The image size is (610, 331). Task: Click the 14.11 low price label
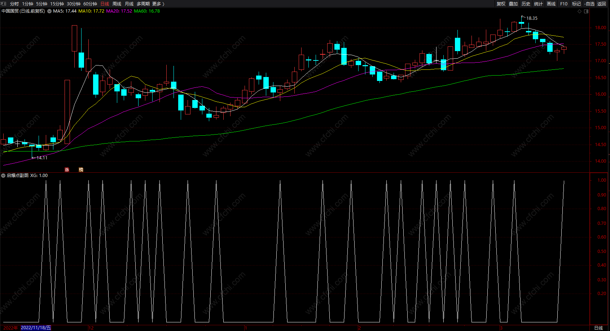42,158
